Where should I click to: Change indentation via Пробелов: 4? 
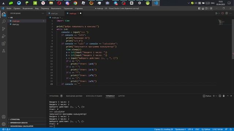(x=180, y=130)
